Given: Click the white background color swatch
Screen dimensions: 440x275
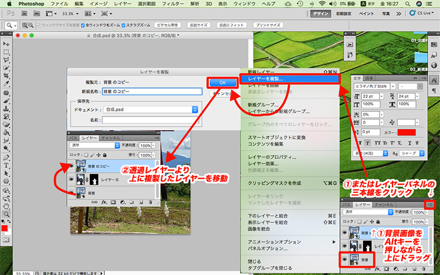Looking at the screenshot, I should [x=9, y=232].
